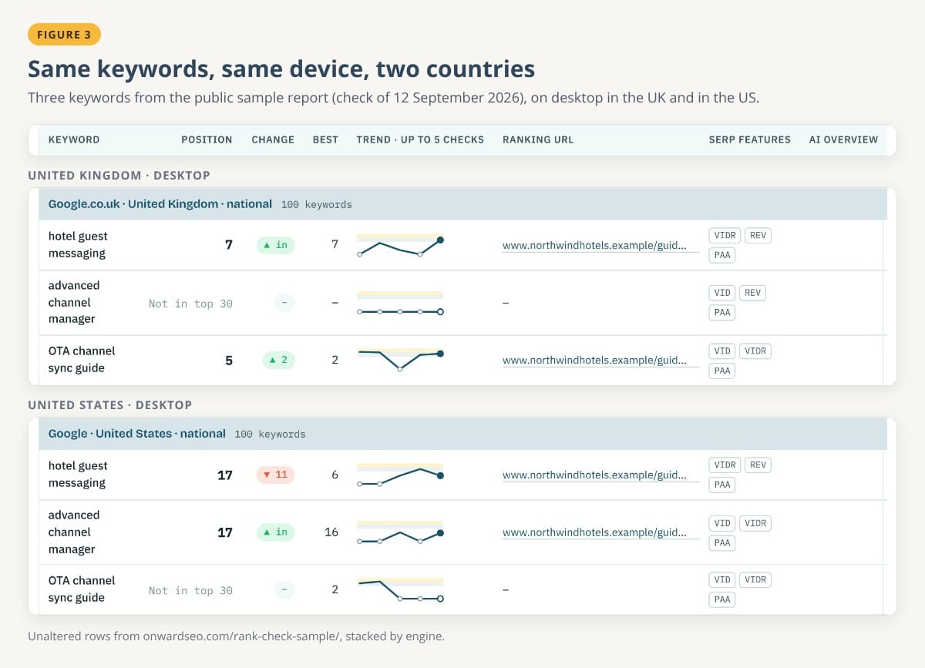Click the VIDR tag in US OTA channel sync row
925x668 pixels.
click(x=755, y=579)
